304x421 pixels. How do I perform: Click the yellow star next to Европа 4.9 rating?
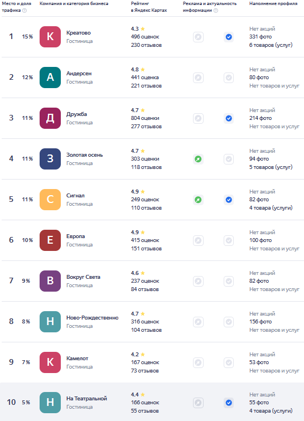[x=143, y=233]
